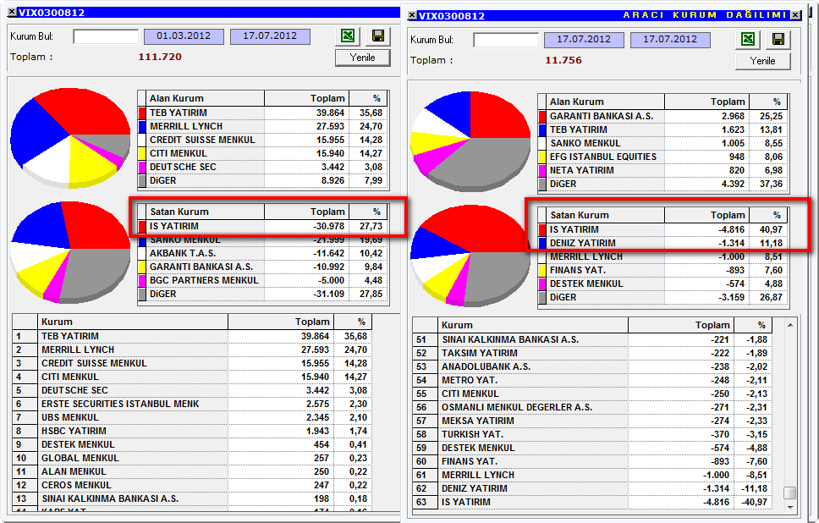Click scrollbar thumb of right Kurum table
819x523 pixels.
pyautogui.click(x=790, y=493)
